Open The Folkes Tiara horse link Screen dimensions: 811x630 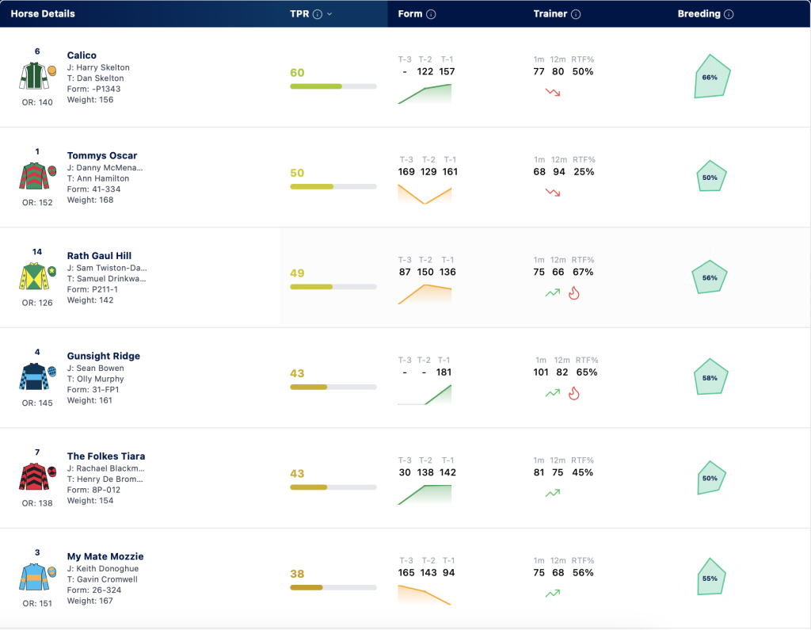tap(106, 456)
